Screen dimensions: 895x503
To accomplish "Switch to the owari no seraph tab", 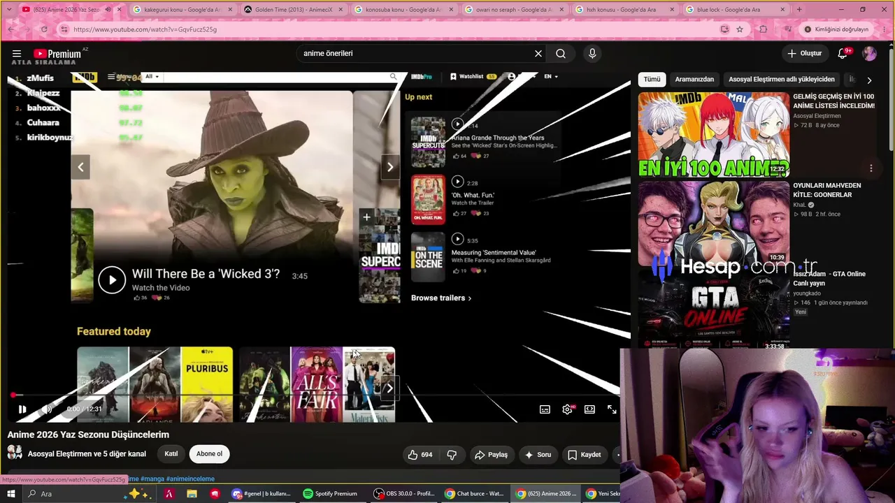I will (513, 10).
